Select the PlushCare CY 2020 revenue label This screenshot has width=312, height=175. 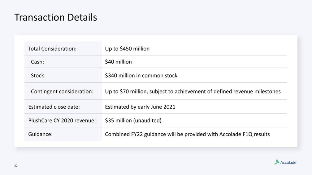[x=62, y=120]
